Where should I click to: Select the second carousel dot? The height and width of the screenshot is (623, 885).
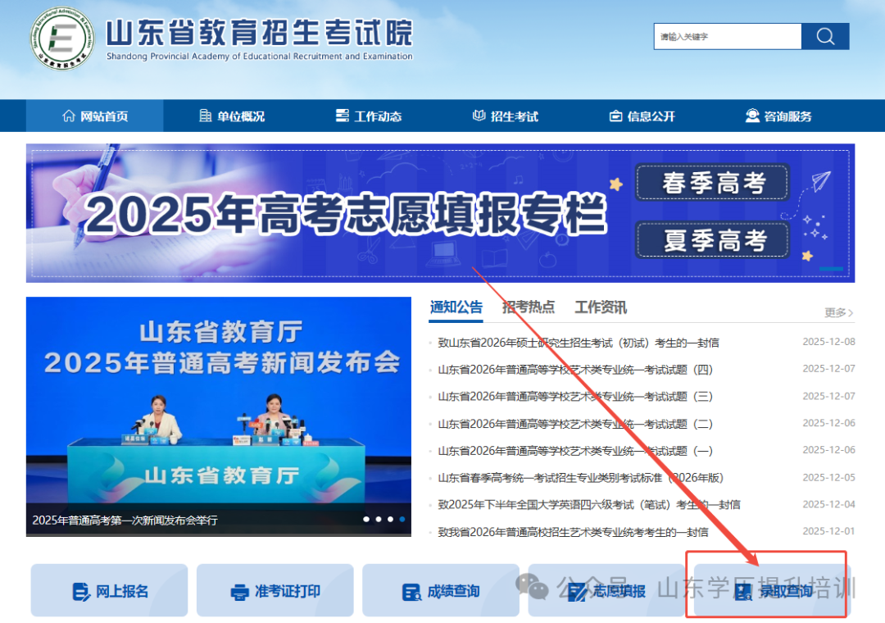[x=378, y=519]
